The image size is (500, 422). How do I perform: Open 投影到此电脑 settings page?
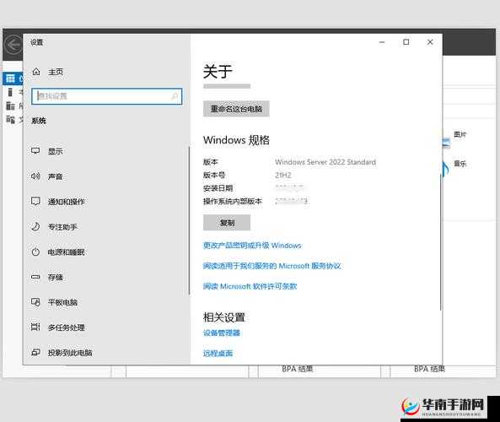70,353
